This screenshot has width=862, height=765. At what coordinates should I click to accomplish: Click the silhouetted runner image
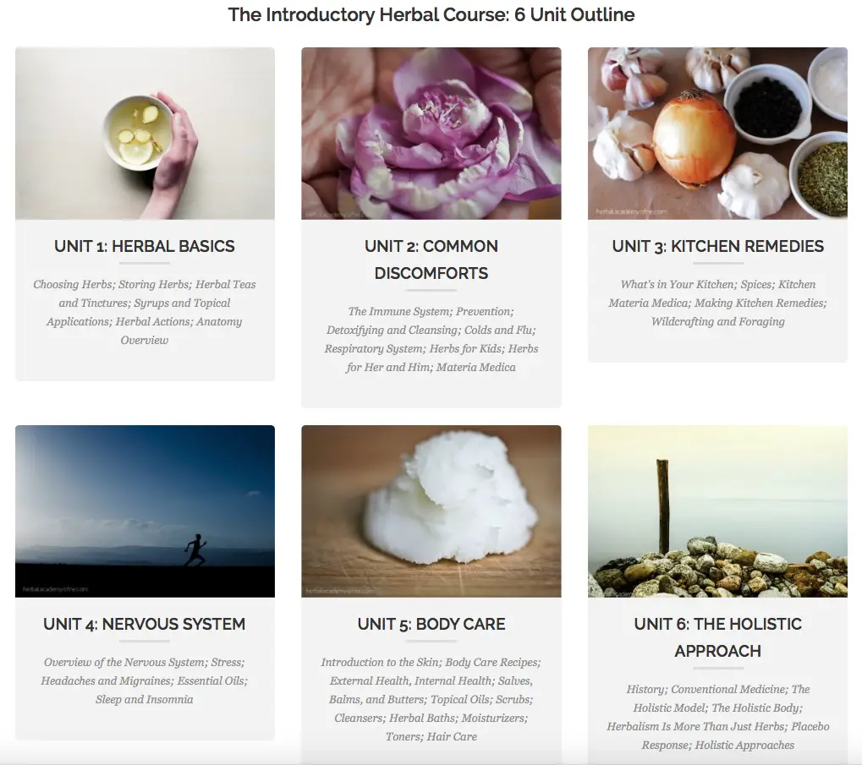[145, 511]
